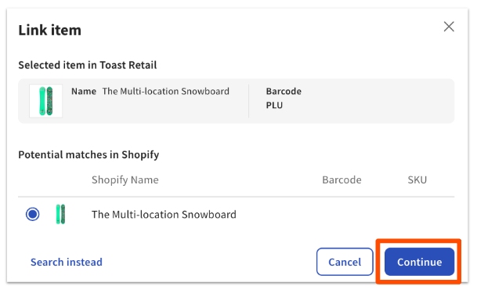The height and width of the screenshot is (290, 477).
Task: Click the PLU label
Action: pos(274,105)
